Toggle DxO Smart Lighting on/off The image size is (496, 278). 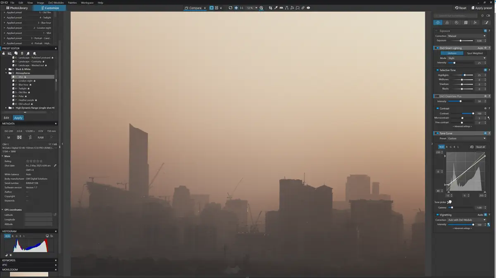click(x=437, y=48)
